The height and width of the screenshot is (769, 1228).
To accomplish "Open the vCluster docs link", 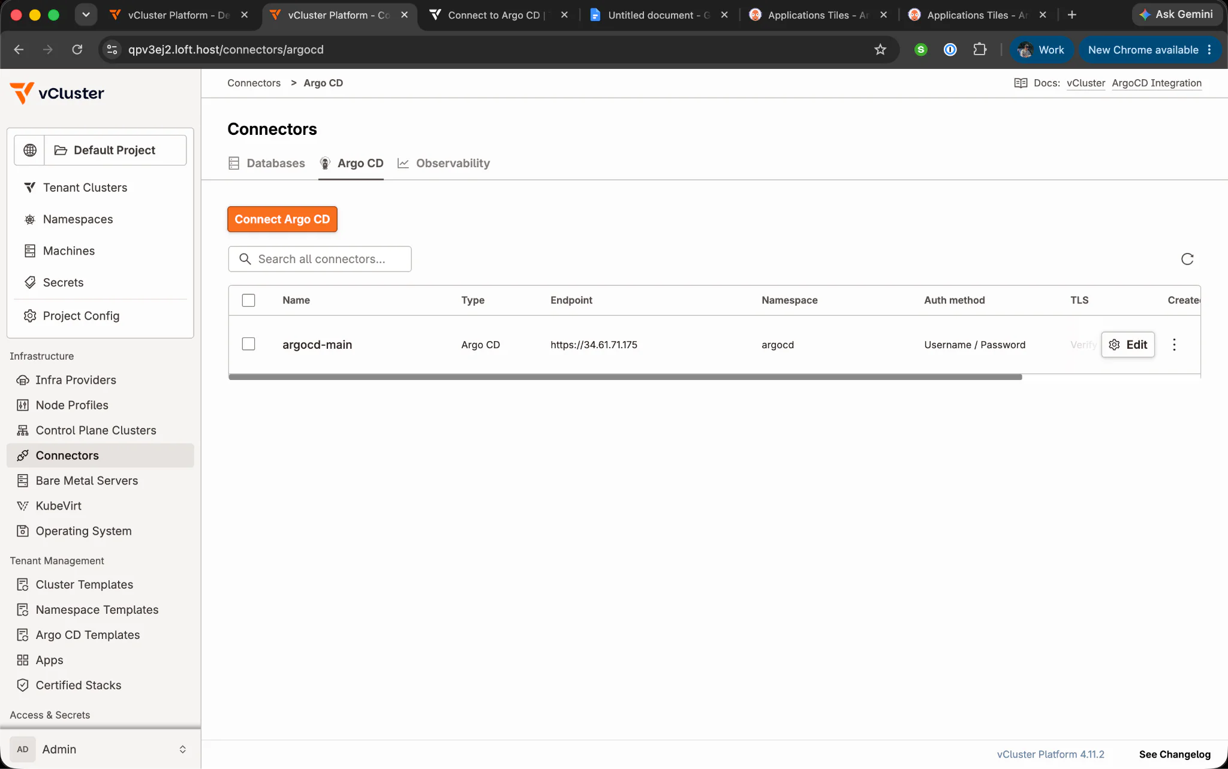I will pos(1086,83).
